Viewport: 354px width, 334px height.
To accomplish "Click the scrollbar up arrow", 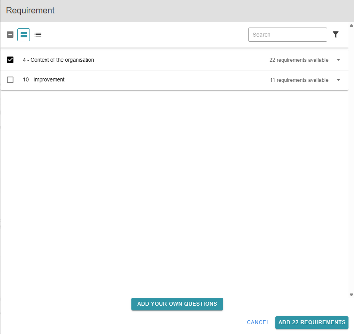I will [351, 26].
